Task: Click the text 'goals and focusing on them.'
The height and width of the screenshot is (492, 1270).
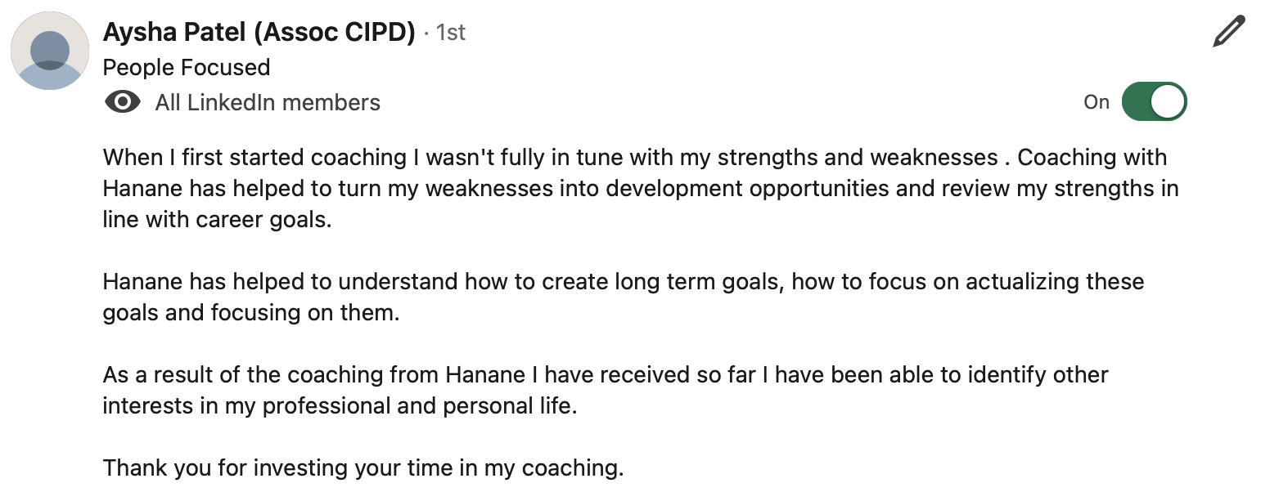Action: 251,313
